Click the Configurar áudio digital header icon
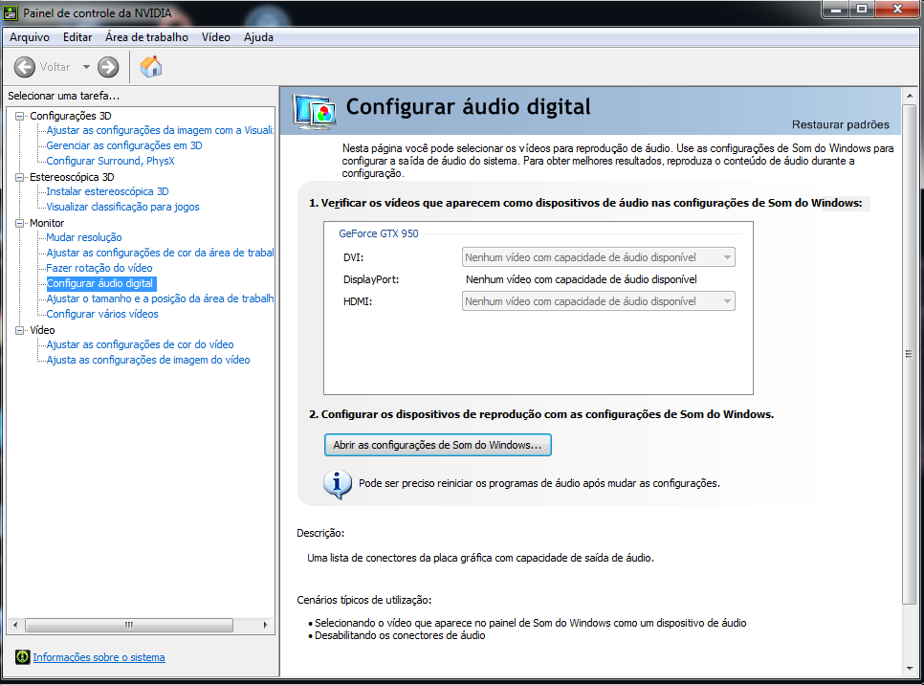Image resolution: width=924 pixels, height=685 pixels. tap(315, 111)
